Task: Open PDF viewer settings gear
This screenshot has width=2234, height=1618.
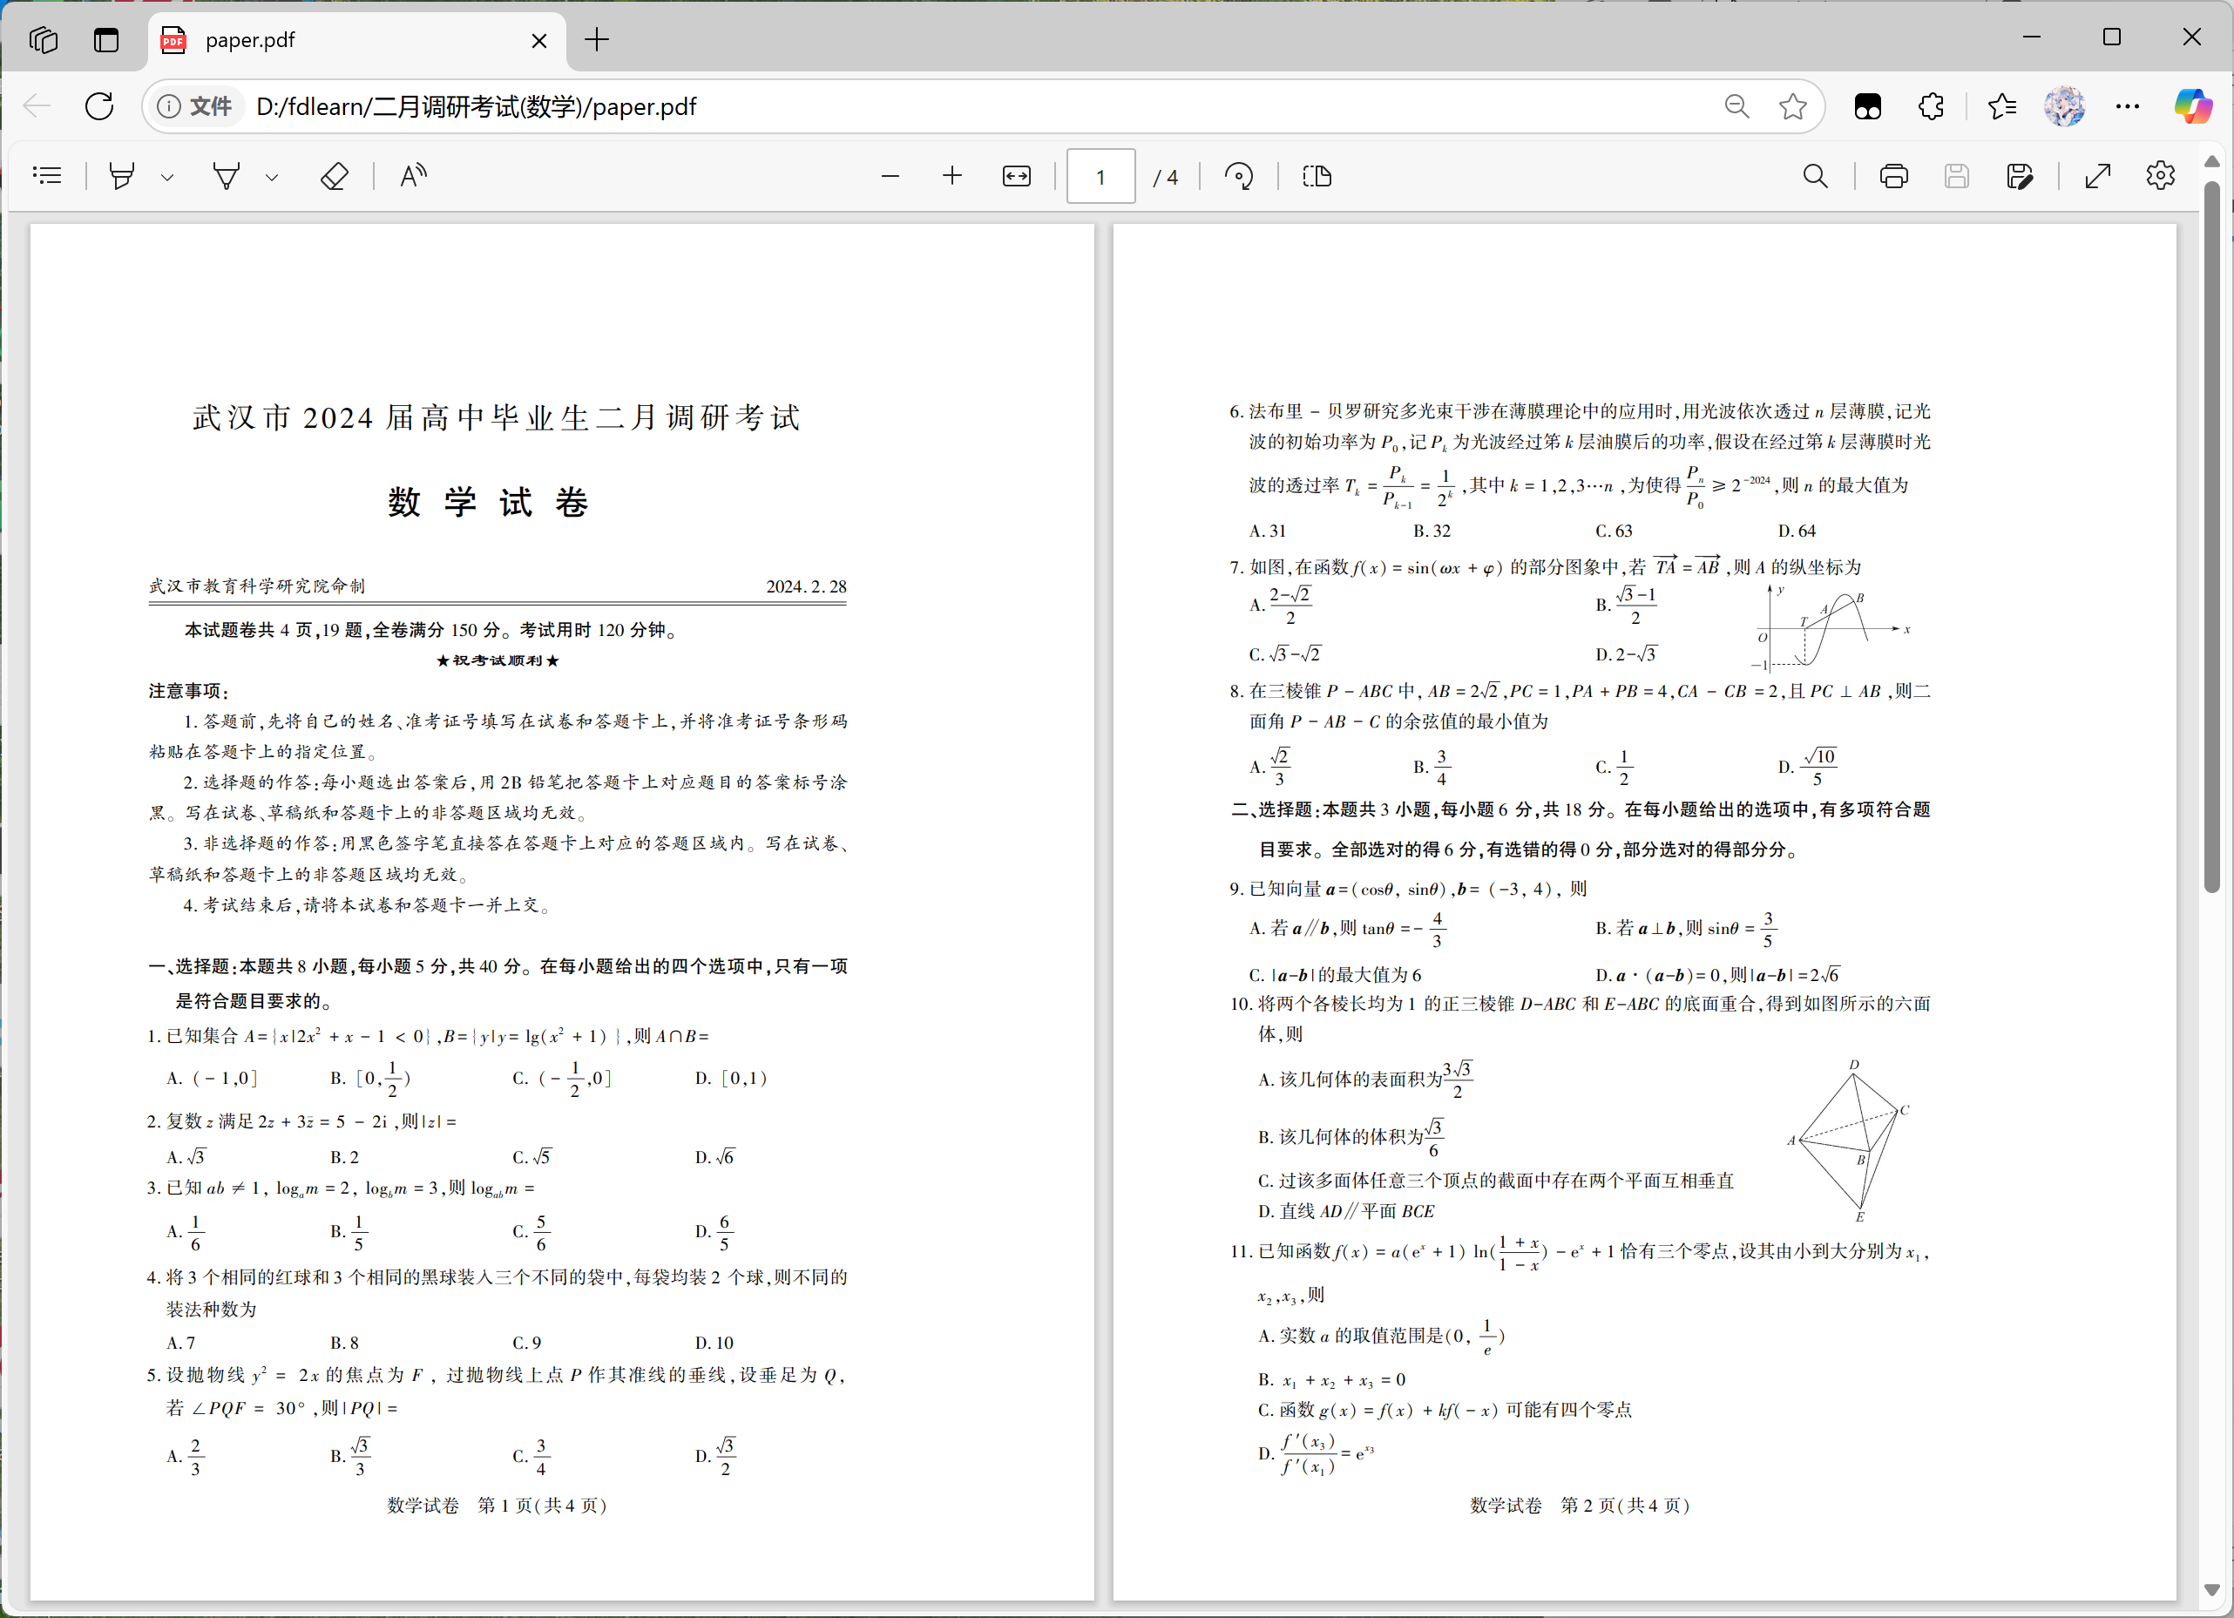Action: pos(2160,176)
